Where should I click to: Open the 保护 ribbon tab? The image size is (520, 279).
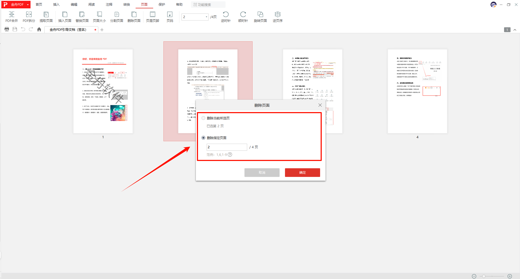pyautogui.click(x=162, y=5)
